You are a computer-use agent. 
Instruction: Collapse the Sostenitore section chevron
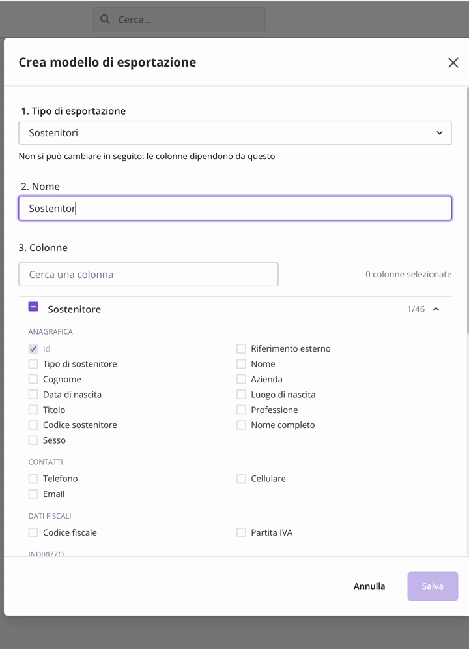tap(436, 309)
